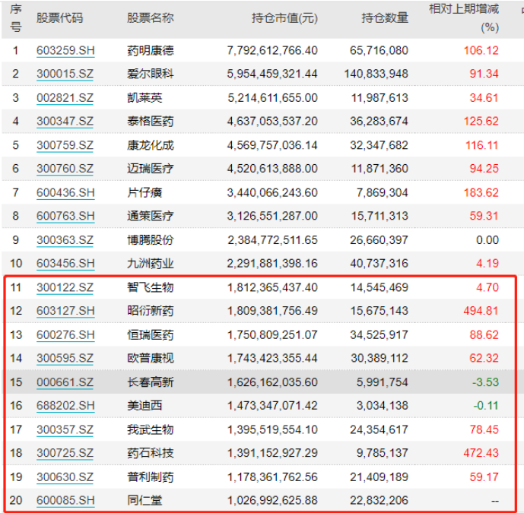Open stock code link 300015.SZ
This screenshot has height=513, width=524.
[x=65, y=74]
